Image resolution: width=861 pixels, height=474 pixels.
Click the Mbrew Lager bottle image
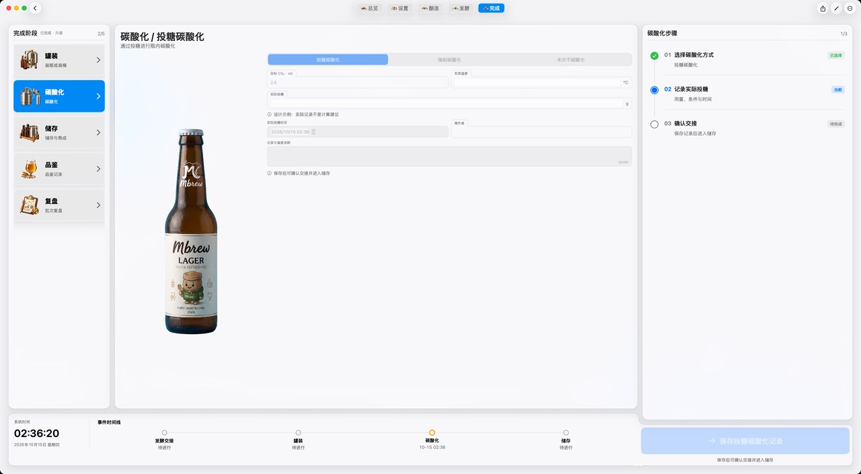[191, 231]
